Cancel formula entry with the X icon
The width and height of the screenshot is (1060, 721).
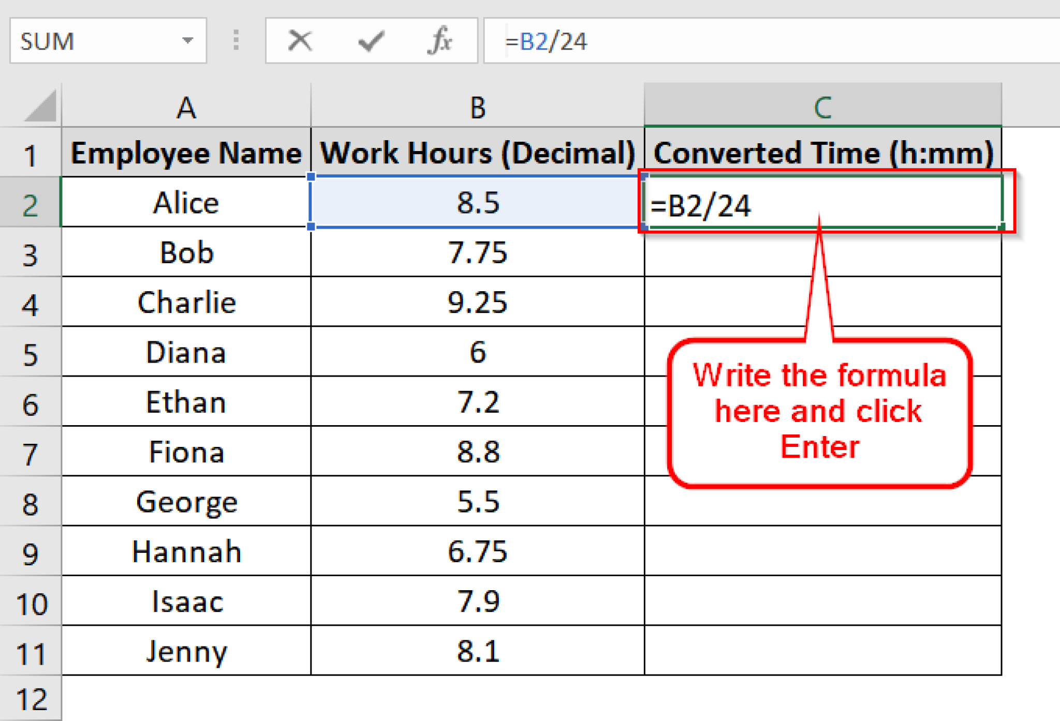[300, 41]
